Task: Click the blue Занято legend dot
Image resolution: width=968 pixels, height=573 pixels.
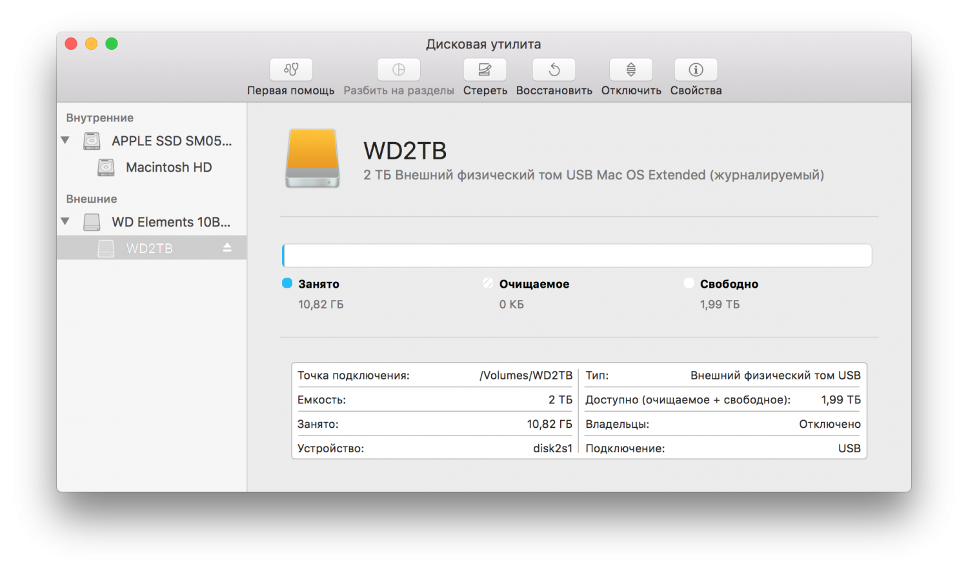Action: pyautogui.click(x=287, y=283)
